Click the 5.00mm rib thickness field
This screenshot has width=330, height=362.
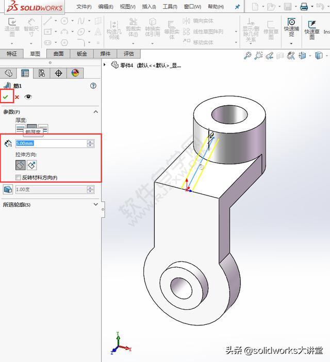click(51, 143)
